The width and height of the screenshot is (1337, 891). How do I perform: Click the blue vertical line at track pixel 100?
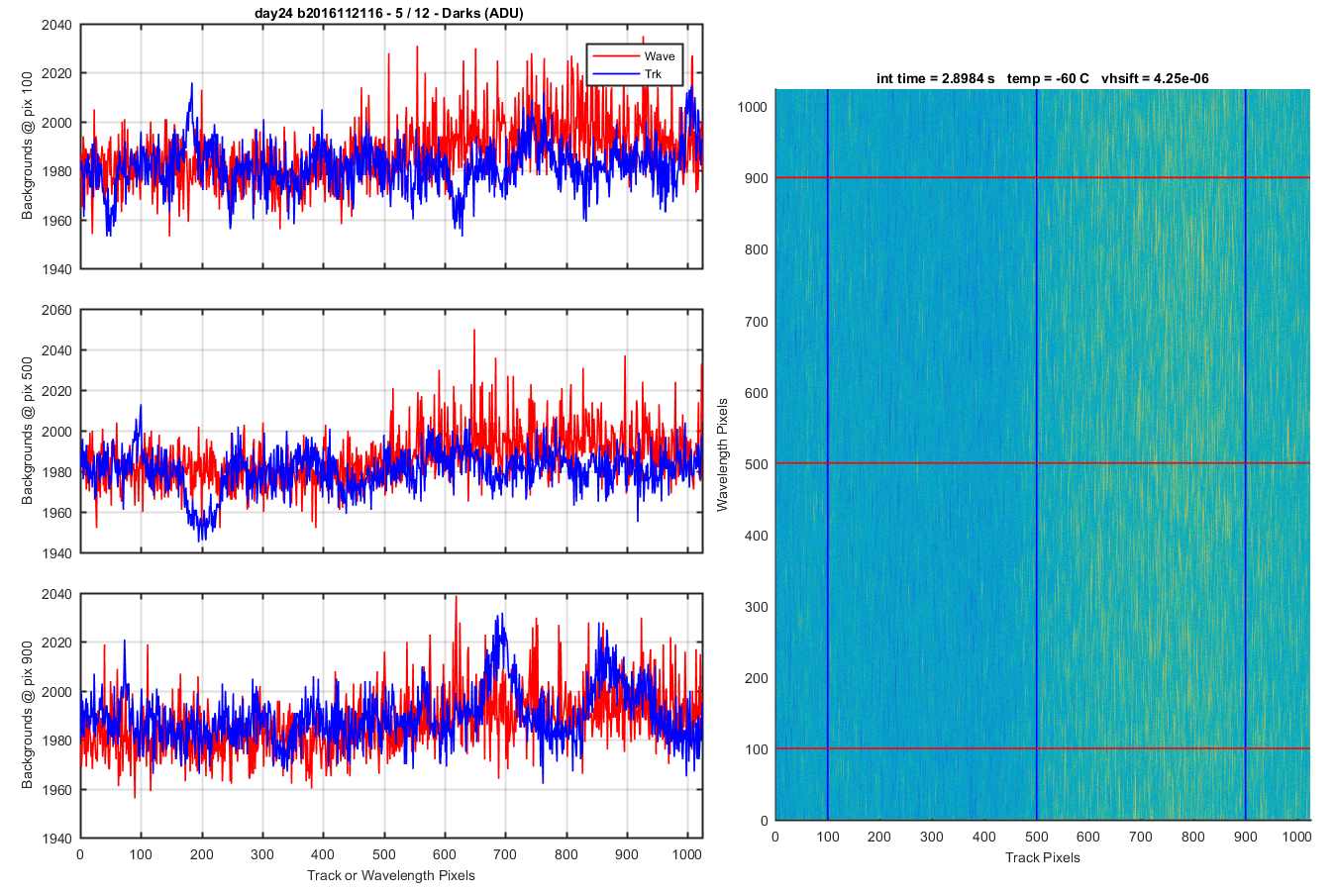[x=827, y=454]
